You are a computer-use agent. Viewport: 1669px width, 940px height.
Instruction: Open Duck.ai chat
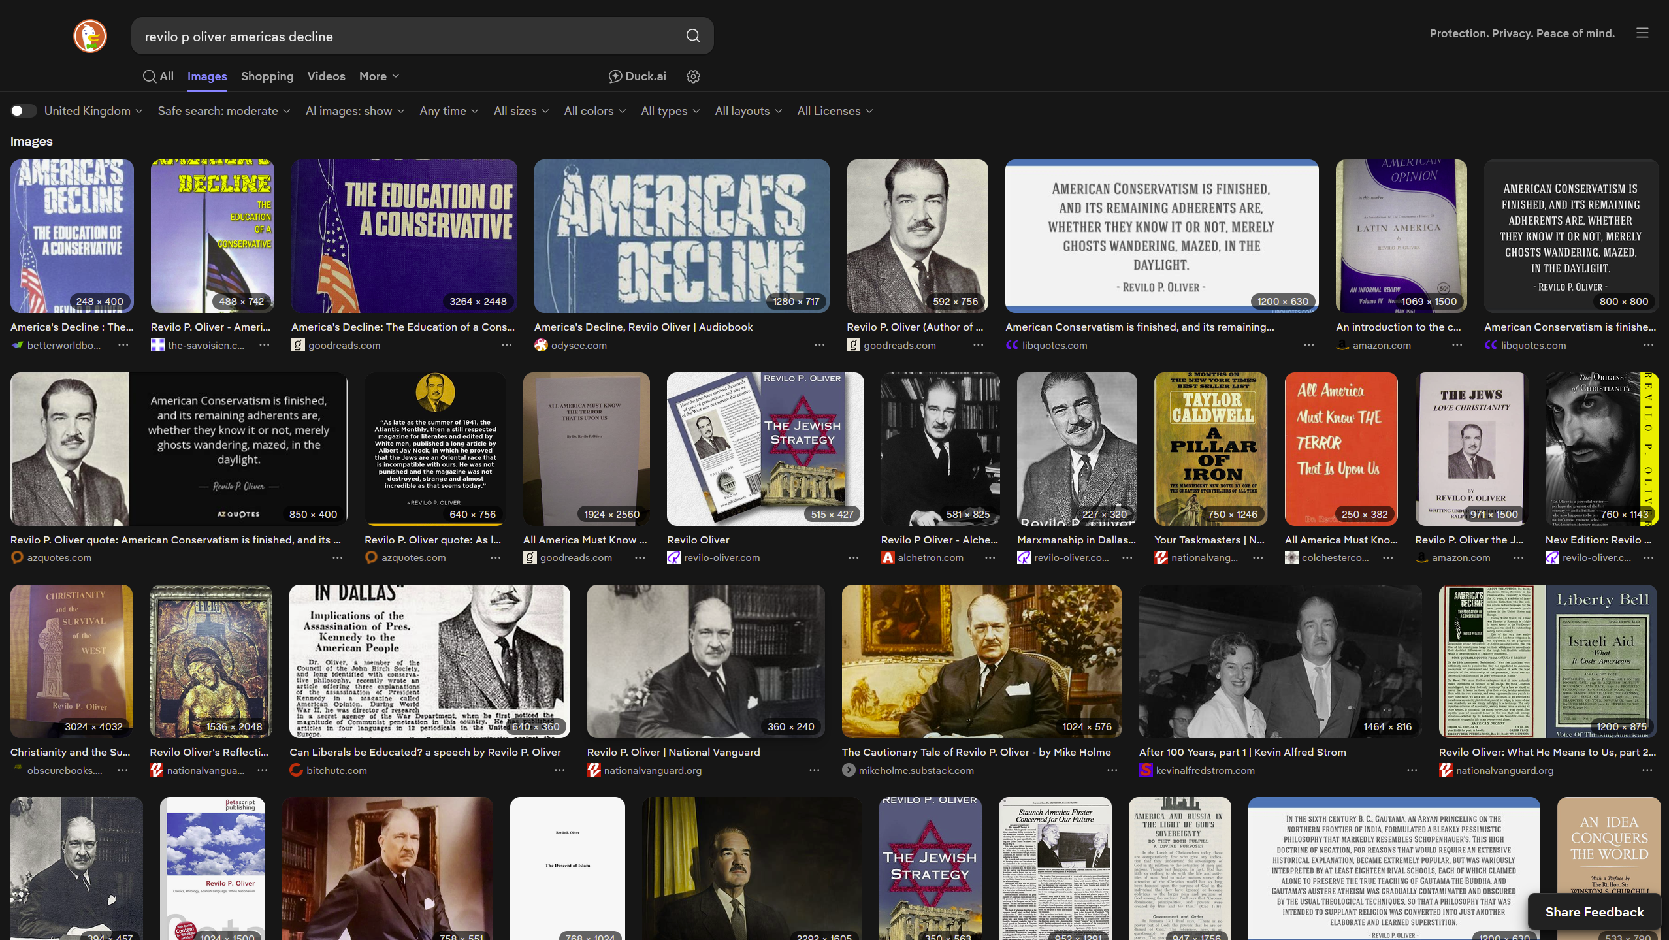(637, 76)
